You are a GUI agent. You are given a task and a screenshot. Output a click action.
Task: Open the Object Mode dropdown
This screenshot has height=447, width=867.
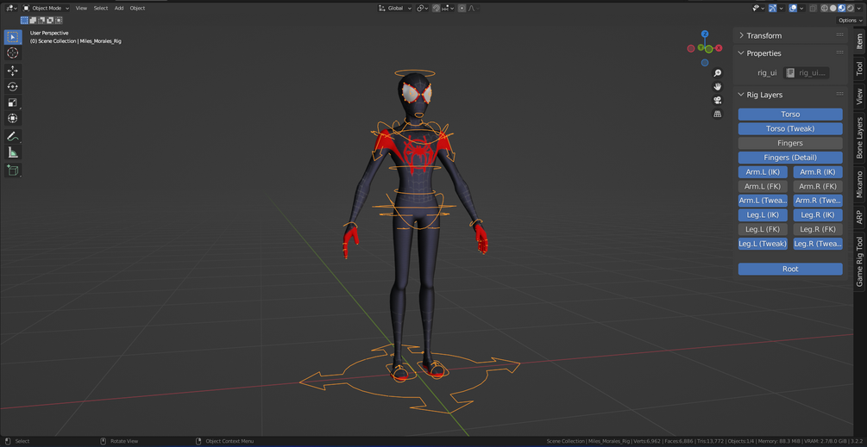(47, 9)
